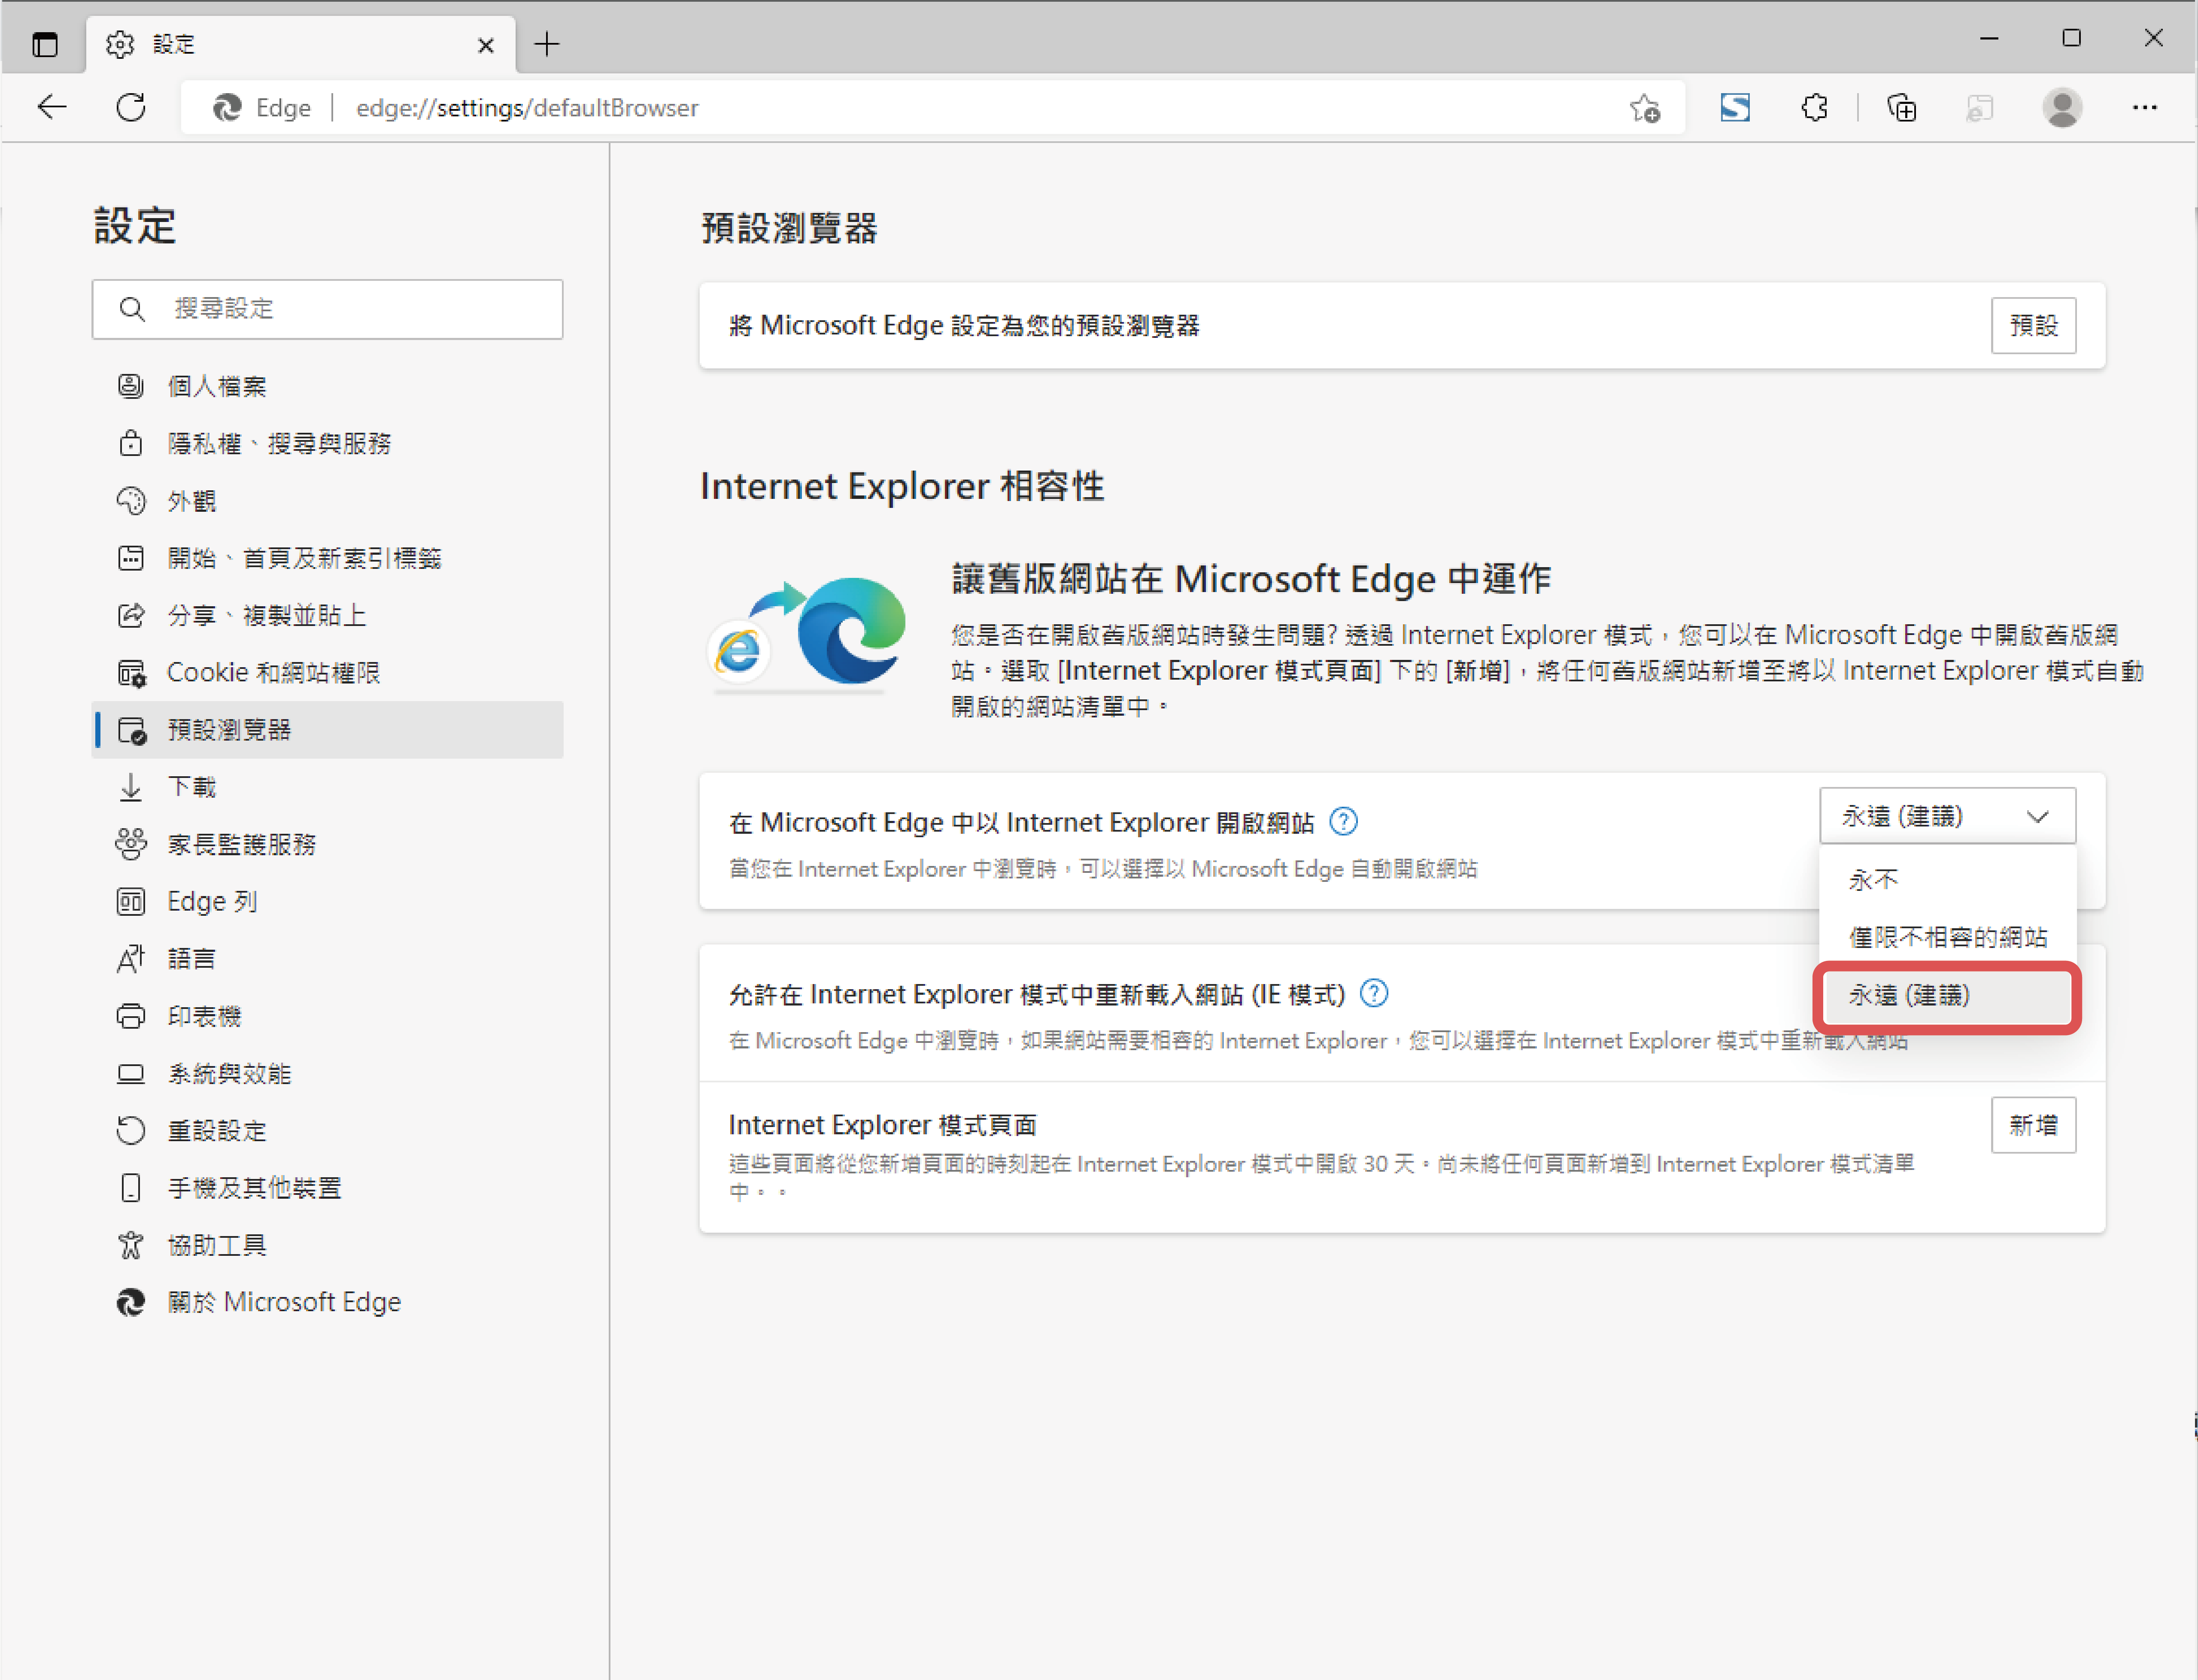Open 手機及其他裝置 section
The height and width of the screenshot is (1680, 2198).
328,1188
